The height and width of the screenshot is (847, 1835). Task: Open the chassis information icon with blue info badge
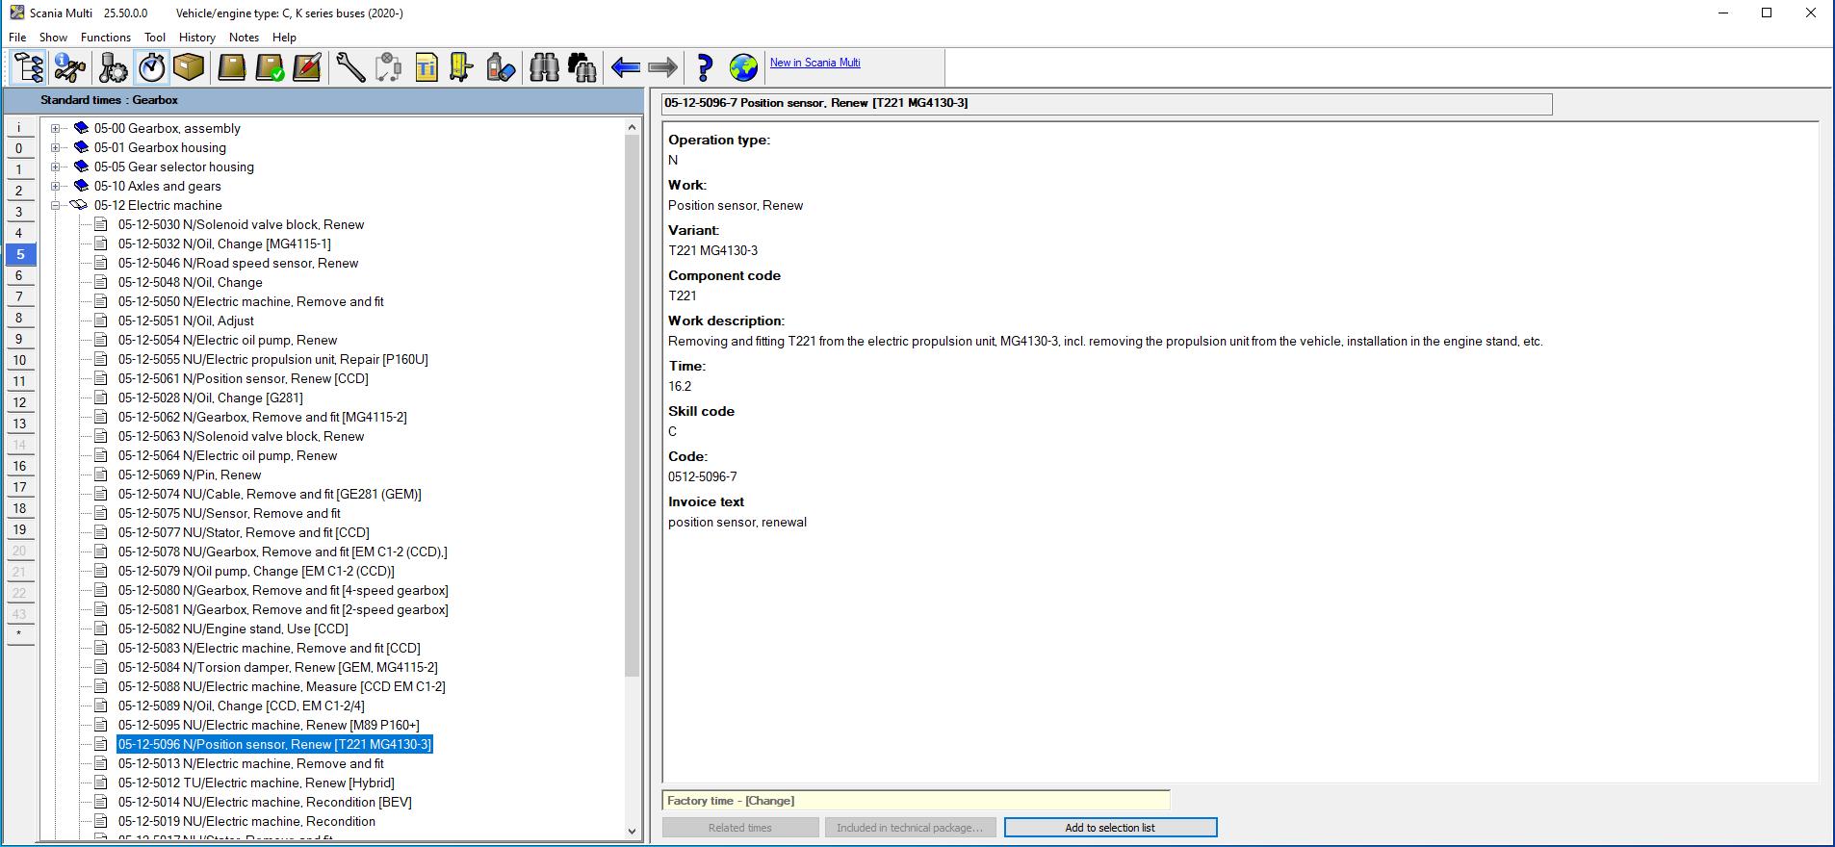70,67
